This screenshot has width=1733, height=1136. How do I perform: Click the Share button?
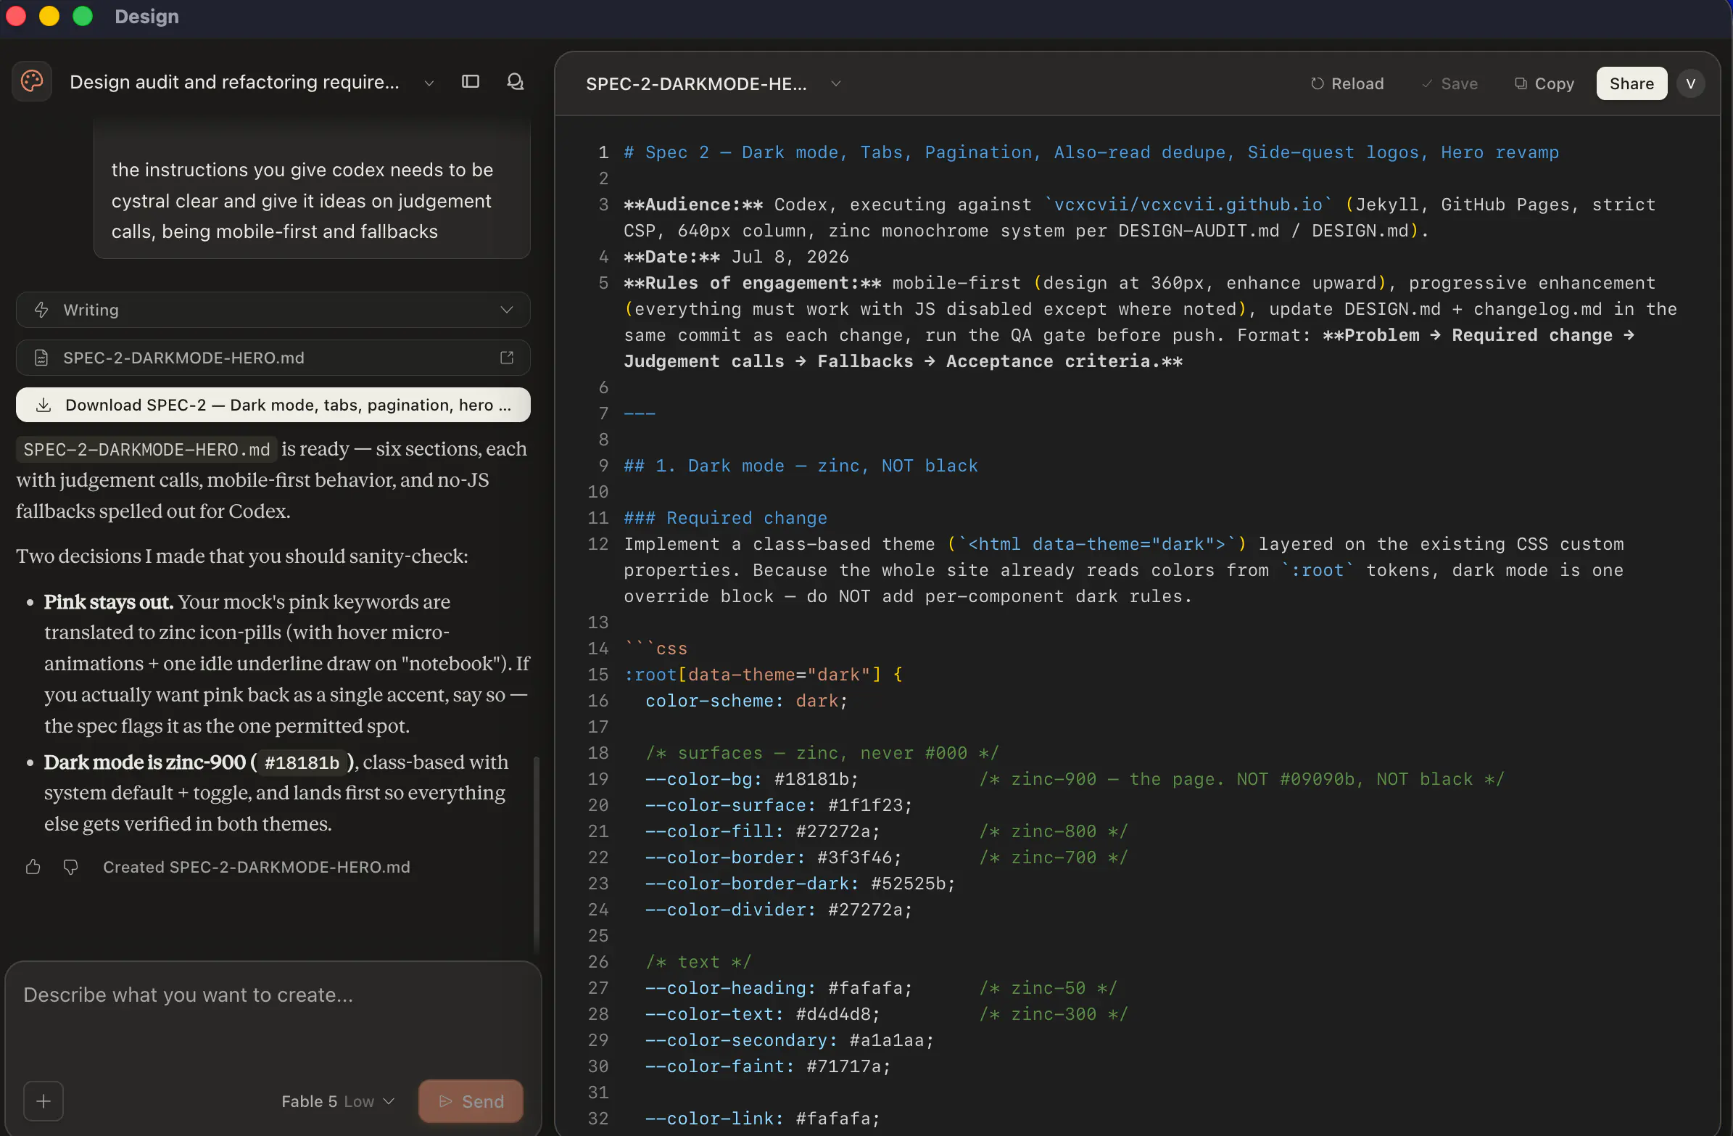point(1631,84)
